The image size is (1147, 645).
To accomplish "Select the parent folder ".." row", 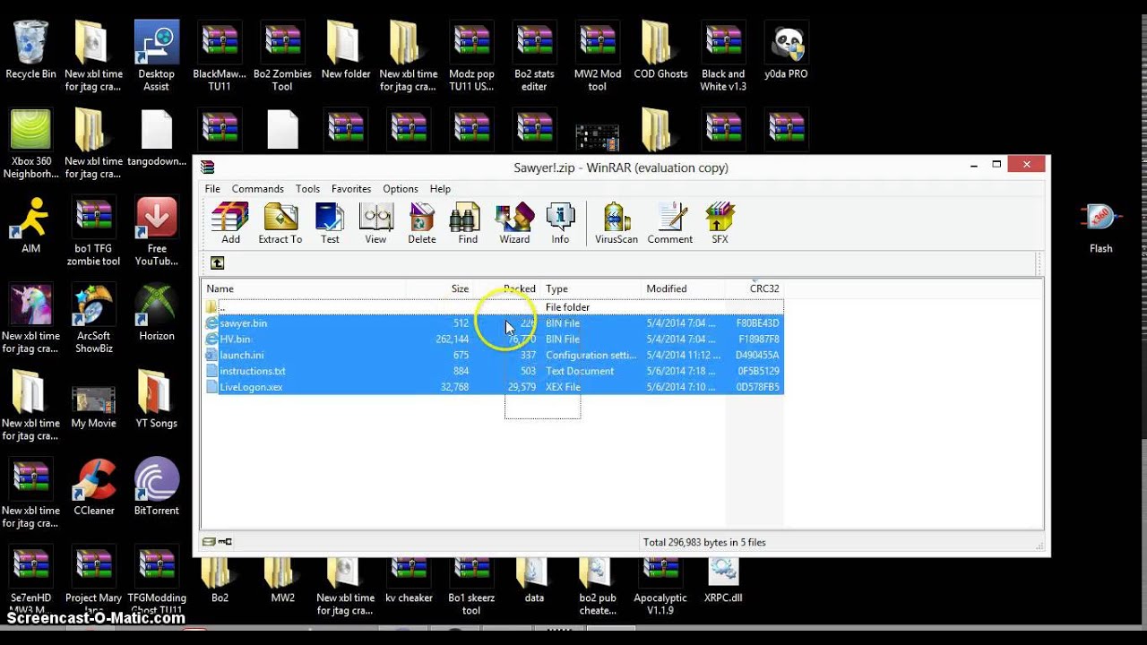I will (493, 307).
